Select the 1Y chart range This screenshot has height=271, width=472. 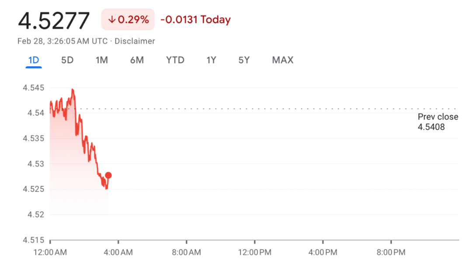(x=212, y=60)
